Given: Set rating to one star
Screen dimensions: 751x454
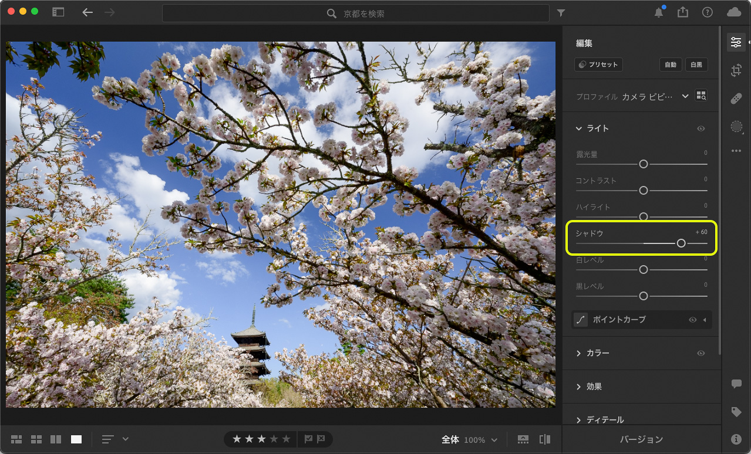Looking at the screenshot, I should point(237,439).
